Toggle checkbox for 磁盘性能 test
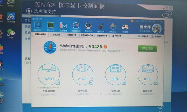This screenshot has width=187, height=112. (156, 83)
